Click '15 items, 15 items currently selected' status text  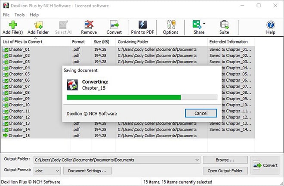coord(178,182)
